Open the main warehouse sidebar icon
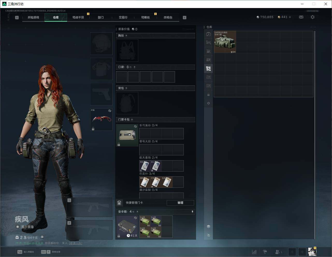Screen dimensions: 332x257 click(x=208, y=34)
